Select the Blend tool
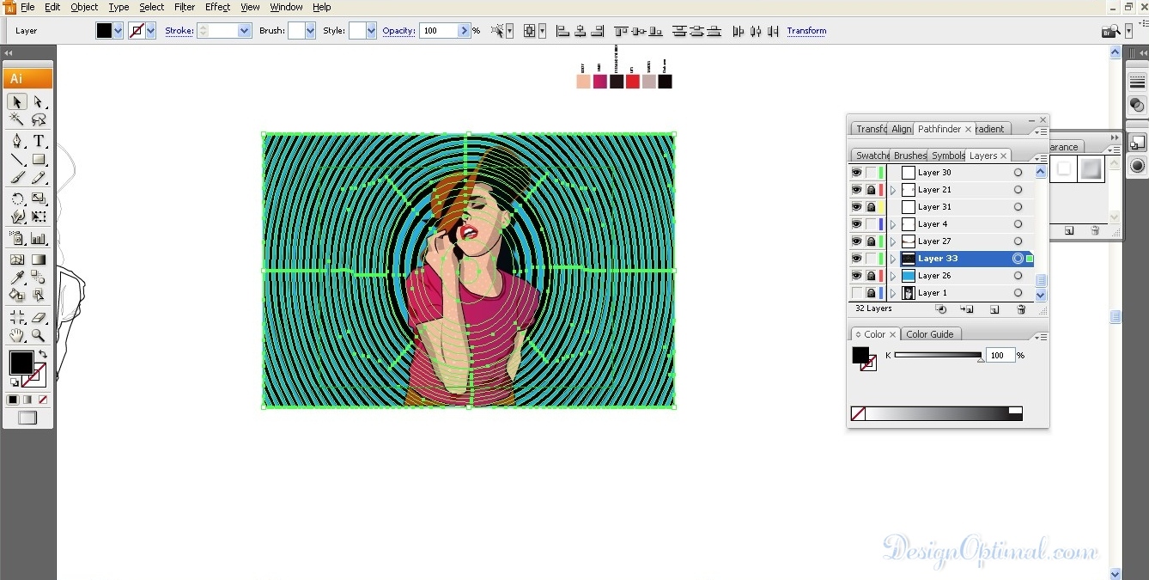 click(x=39, y=278)
